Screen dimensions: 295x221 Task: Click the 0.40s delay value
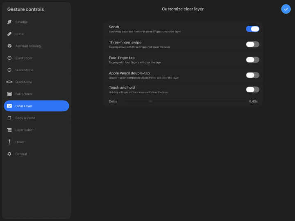pos(253,101)
